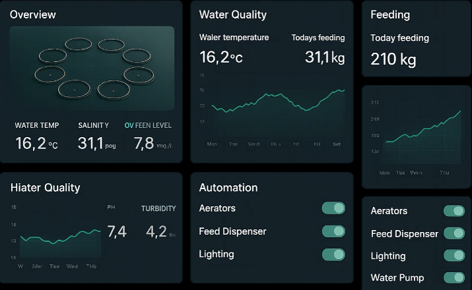Image resolution: width=472 pixels, height=290 pixels.
Task: Toggle the Aerators switch in Automation panel
Action: [333, 208]
